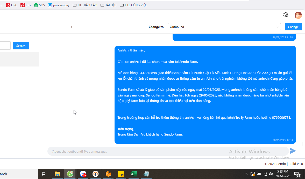Click order code 8437218898 in message
Image resolution: width=305 pixels, height=179 pixels.
click(x=148, y=73)
